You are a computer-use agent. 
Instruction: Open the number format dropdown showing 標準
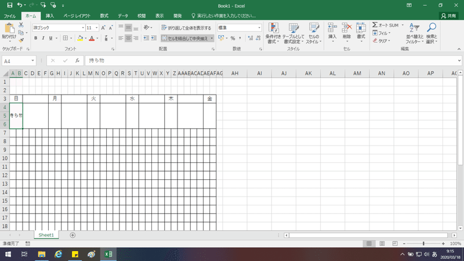(259, 28)
